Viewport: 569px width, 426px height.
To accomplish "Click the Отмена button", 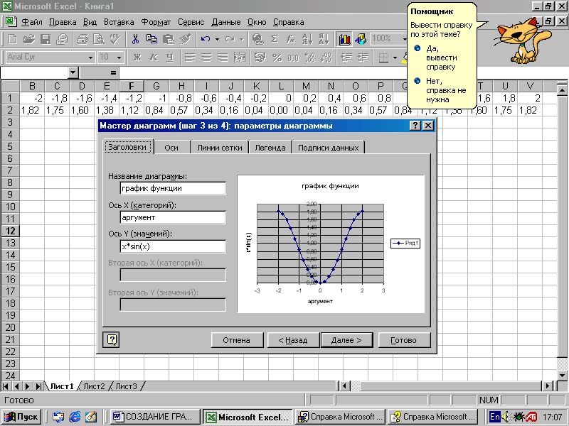I will tap(237, 340).
